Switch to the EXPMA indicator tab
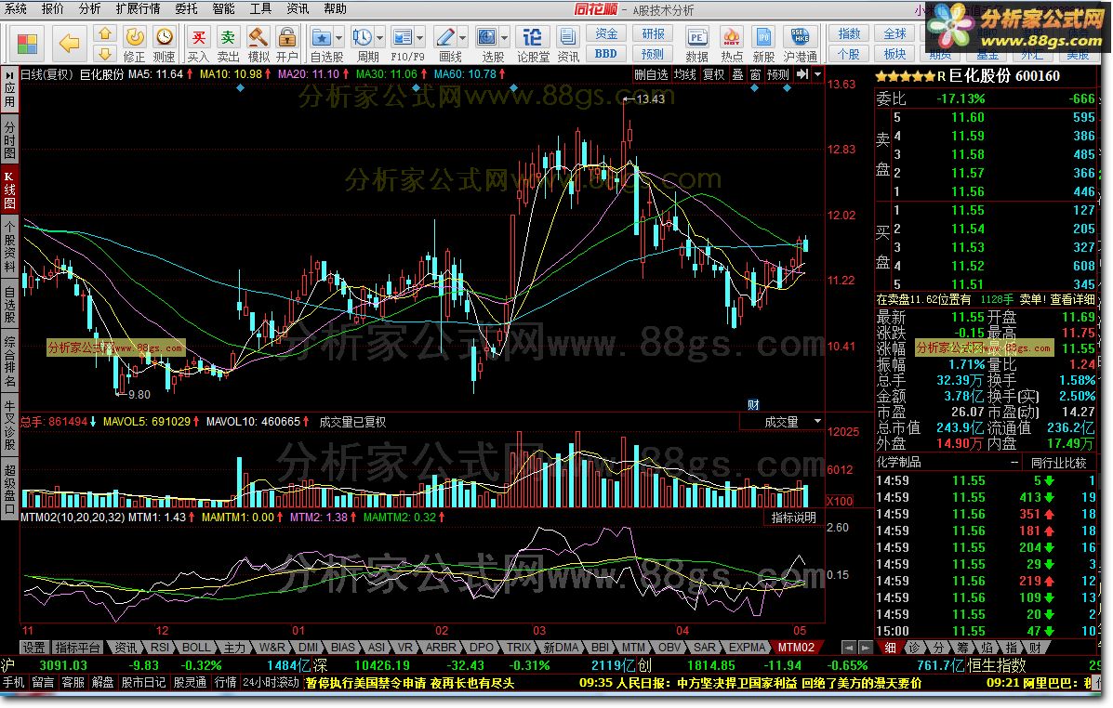Viewport: 1113px width, 708px height. (748, 648)
